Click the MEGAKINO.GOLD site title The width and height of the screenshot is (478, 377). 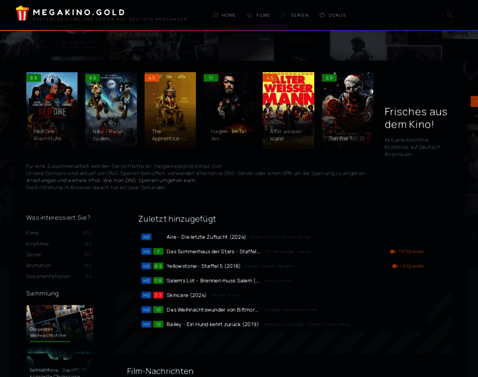(79, 12)
